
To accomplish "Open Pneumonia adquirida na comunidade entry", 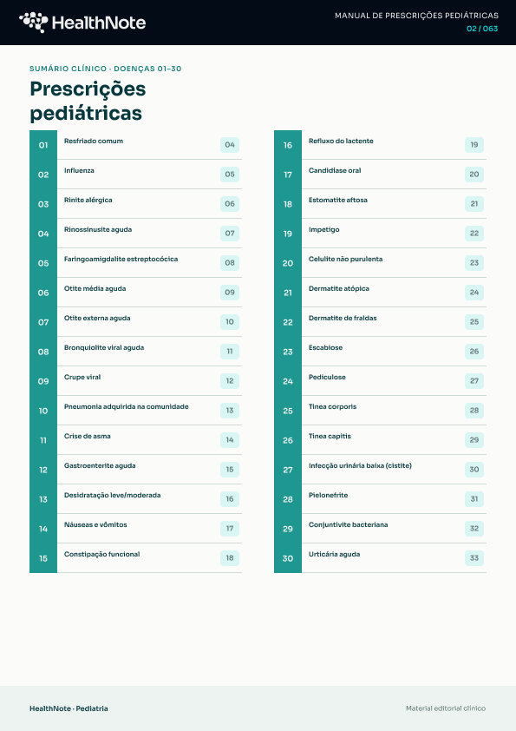I will (x=135, y=411).
